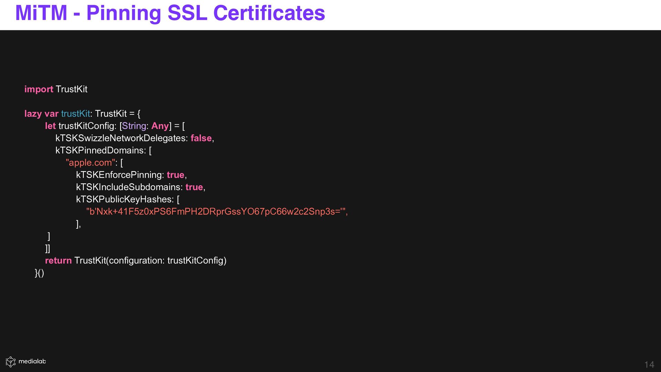Click the slide title MiTM - Pinning SSL Certificates
The height and width of the screenshot is (372, 661).
click(170, 13)
